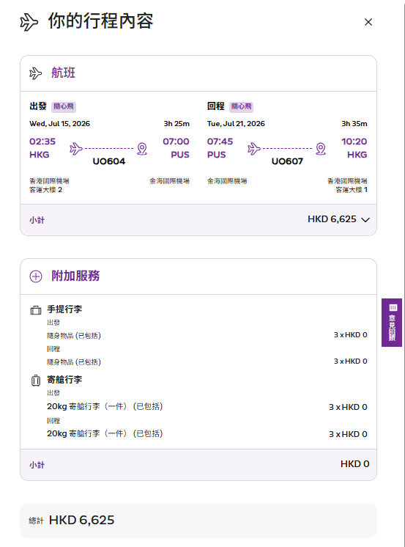Click the 隨心飛 badge next to 出發
Screen dimensions: 405x547
point(64,107)
